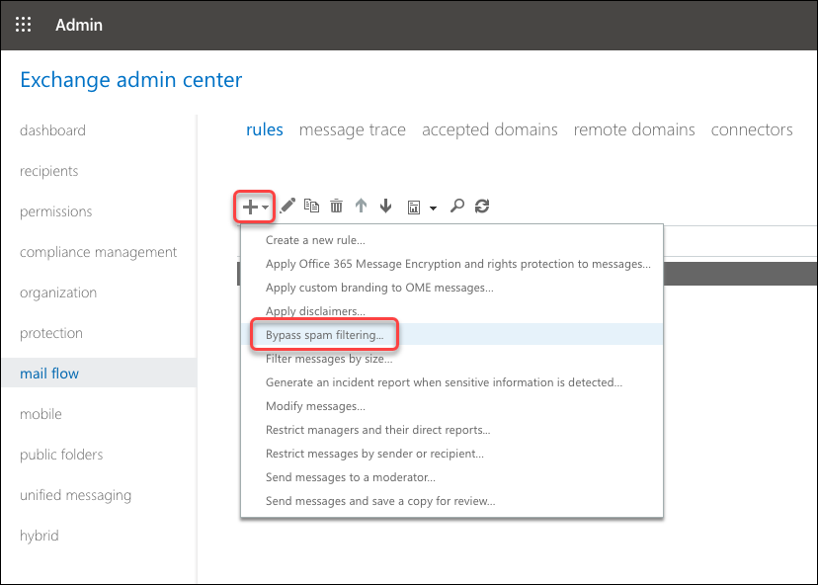Select 'Bypass spam filtering...' menu entry
The height and width of the screenshot is (585, 818).
click(x=324, y=335)
